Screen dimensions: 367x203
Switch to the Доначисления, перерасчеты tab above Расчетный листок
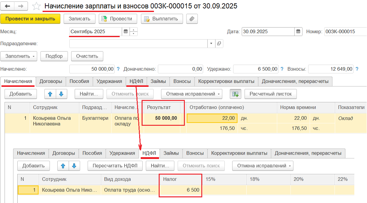(295, 81)
